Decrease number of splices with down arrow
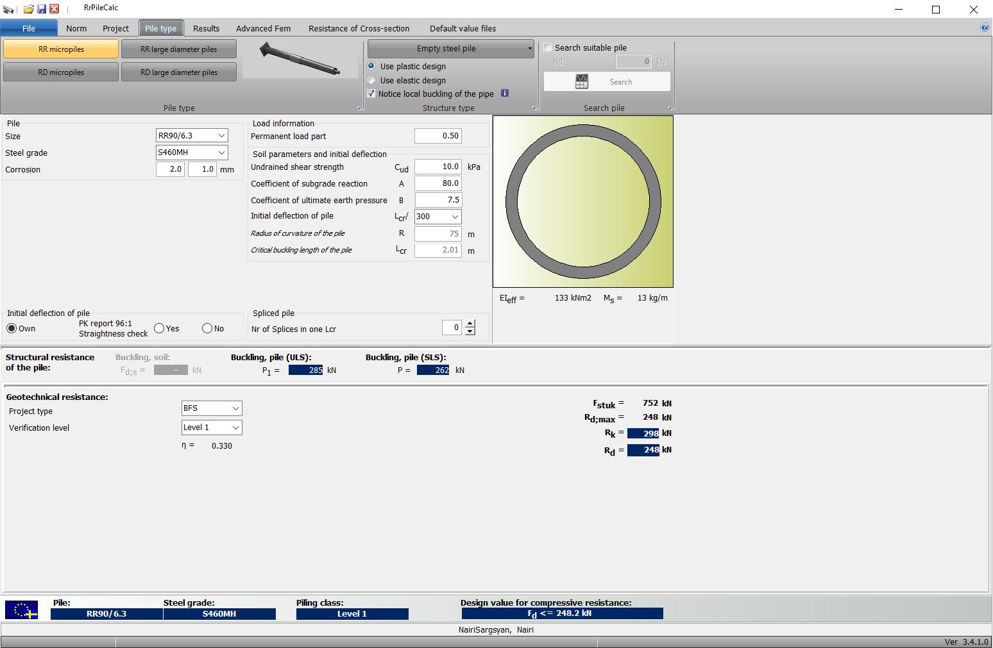 470,331
